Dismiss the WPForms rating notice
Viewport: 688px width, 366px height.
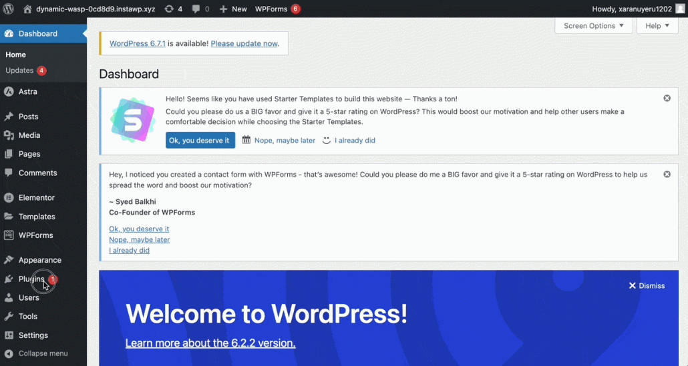[667, 174]
